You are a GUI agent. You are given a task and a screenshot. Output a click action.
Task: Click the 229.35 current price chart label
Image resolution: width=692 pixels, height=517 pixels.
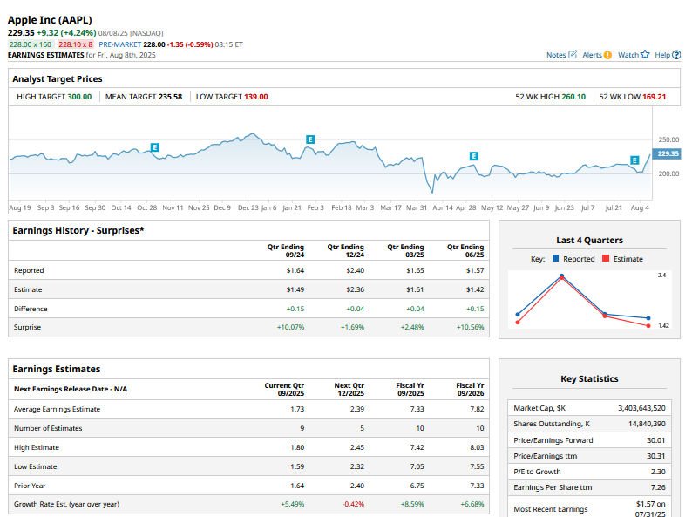pos(667,153)
